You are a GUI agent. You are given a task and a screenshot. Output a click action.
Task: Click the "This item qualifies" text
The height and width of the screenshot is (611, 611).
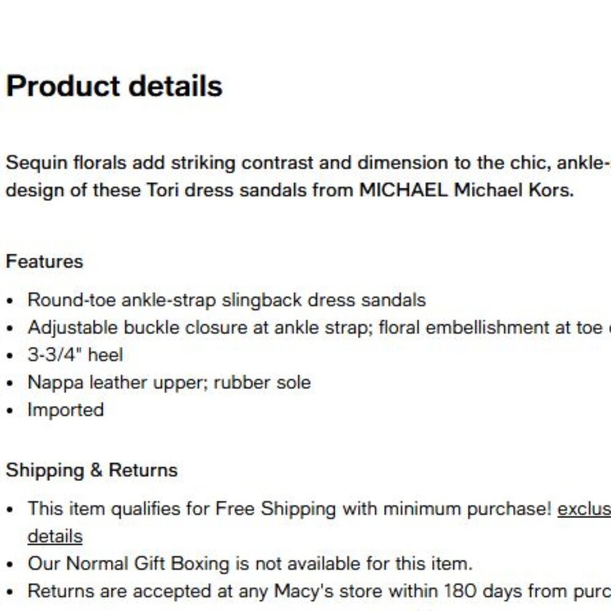point(104,508)
